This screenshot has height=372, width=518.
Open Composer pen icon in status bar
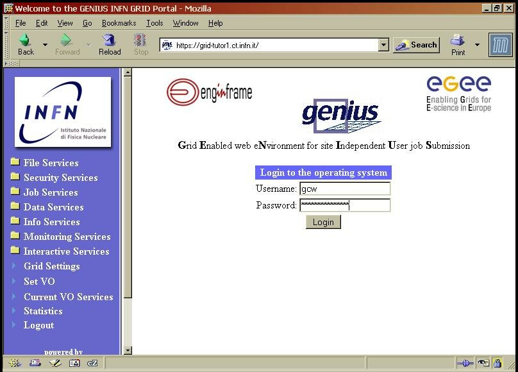55,363
